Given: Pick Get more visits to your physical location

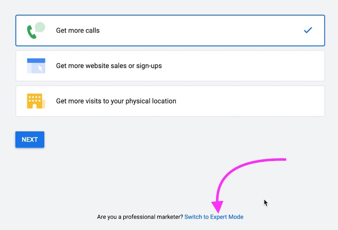Looking at the screenshot, I should (170, 101).
